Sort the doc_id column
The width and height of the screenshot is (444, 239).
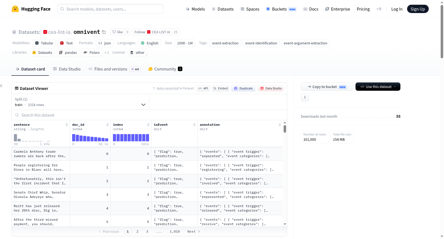107,125
